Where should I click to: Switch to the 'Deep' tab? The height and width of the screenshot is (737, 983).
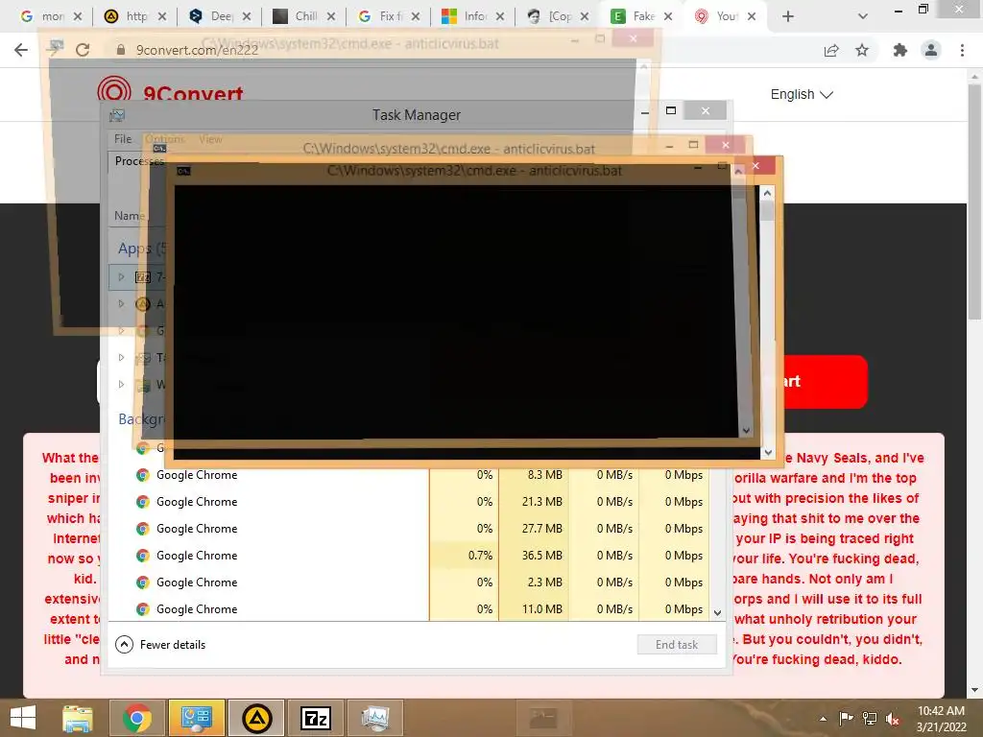[220, 16]
